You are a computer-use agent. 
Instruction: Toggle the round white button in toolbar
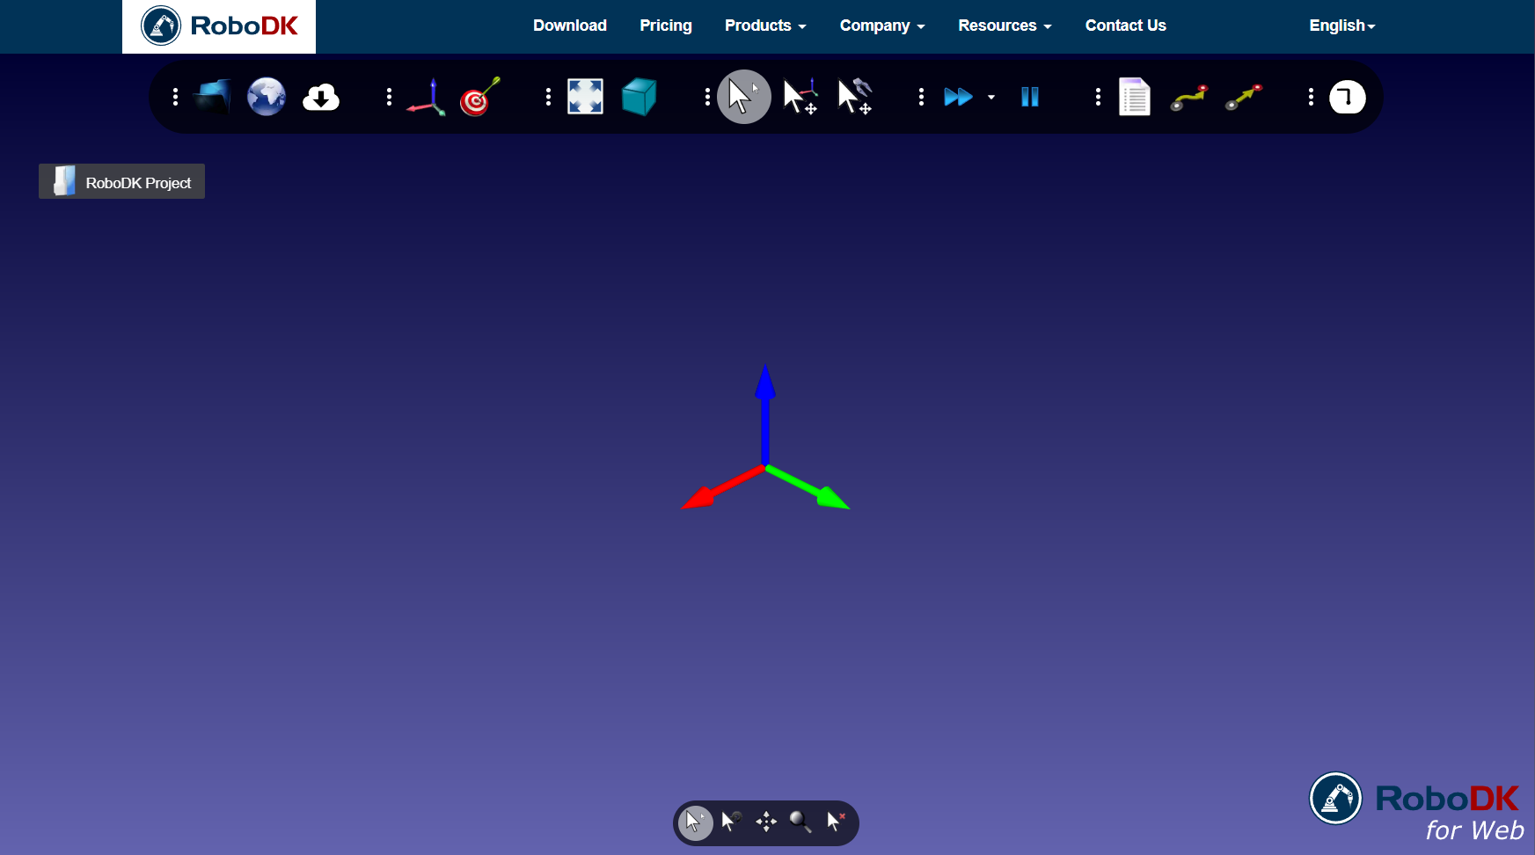[1347, 97]
